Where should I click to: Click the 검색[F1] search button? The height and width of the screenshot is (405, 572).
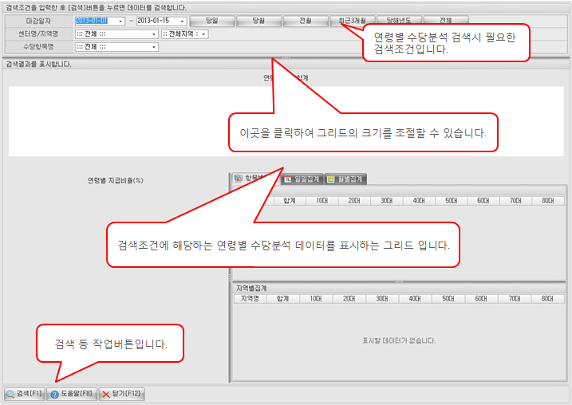pos(23,394)
